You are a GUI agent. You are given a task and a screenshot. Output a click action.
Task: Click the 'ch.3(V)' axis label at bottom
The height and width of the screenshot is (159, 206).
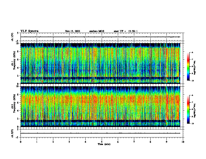coord(12,133)
